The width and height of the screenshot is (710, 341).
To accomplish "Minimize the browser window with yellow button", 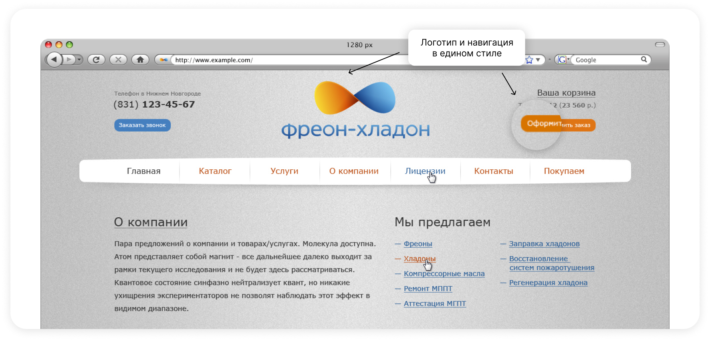I will [59, 44].
